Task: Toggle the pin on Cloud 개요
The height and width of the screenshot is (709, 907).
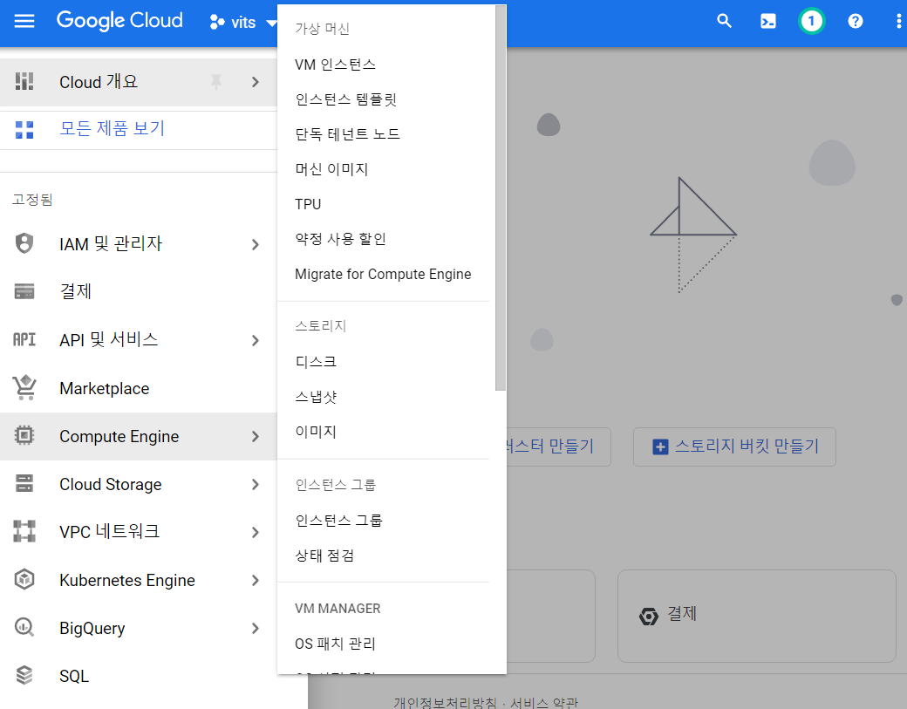Action: [x=216, y=82]
